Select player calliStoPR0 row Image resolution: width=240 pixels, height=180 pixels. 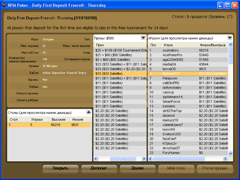pyautogui.click(x=188, y=83)
